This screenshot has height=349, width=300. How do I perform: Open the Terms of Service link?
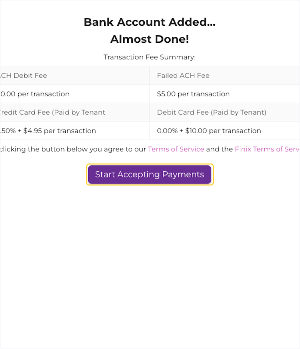tap(175, 149)
